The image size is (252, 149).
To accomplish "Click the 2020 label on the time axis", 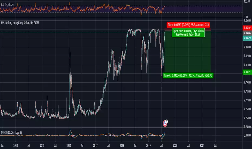I will [175, 146].
